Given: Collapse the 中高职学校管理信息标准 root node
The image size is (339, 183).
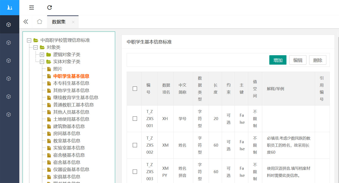Looking at the screenshot, I should [x=29, y=40].
